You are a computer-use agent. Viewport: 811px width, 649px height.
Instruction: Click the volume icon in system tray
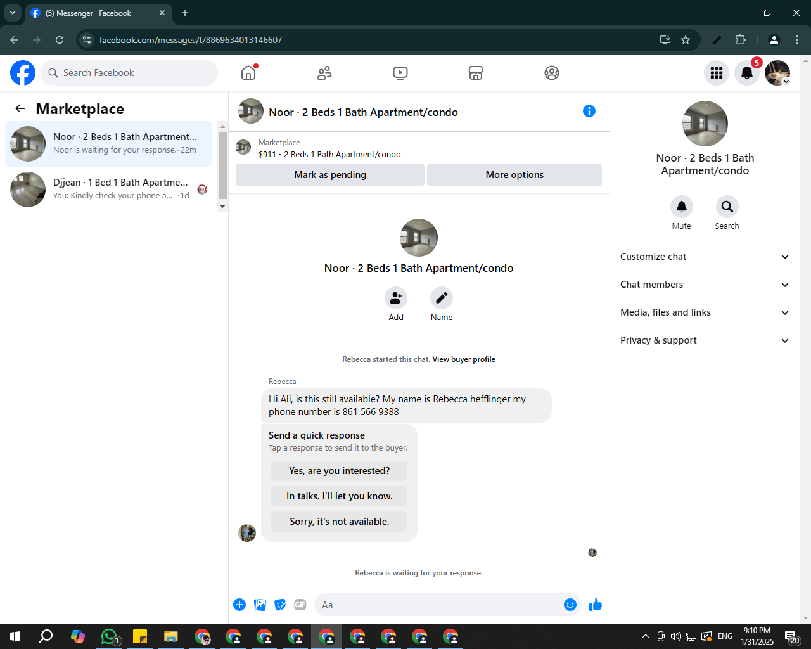tap(676, 636)
